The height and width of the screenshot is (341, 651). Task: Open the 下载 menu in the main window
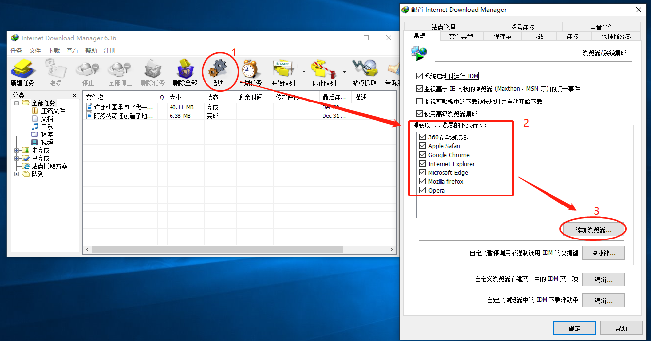coord(54,50)
